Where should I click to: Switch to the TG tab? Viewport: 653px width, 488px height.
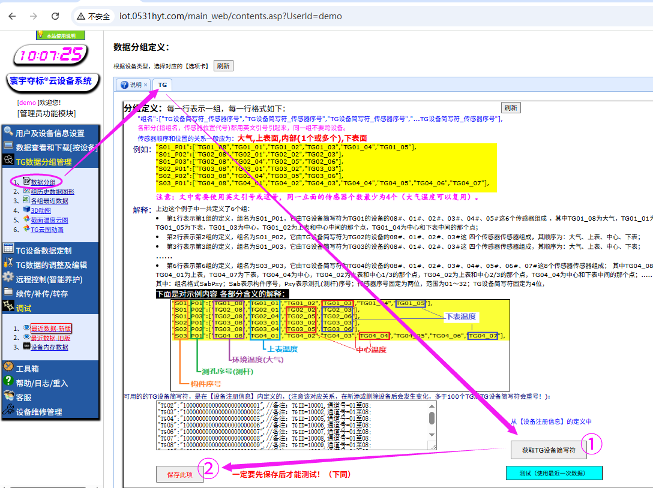click(162, 85)
